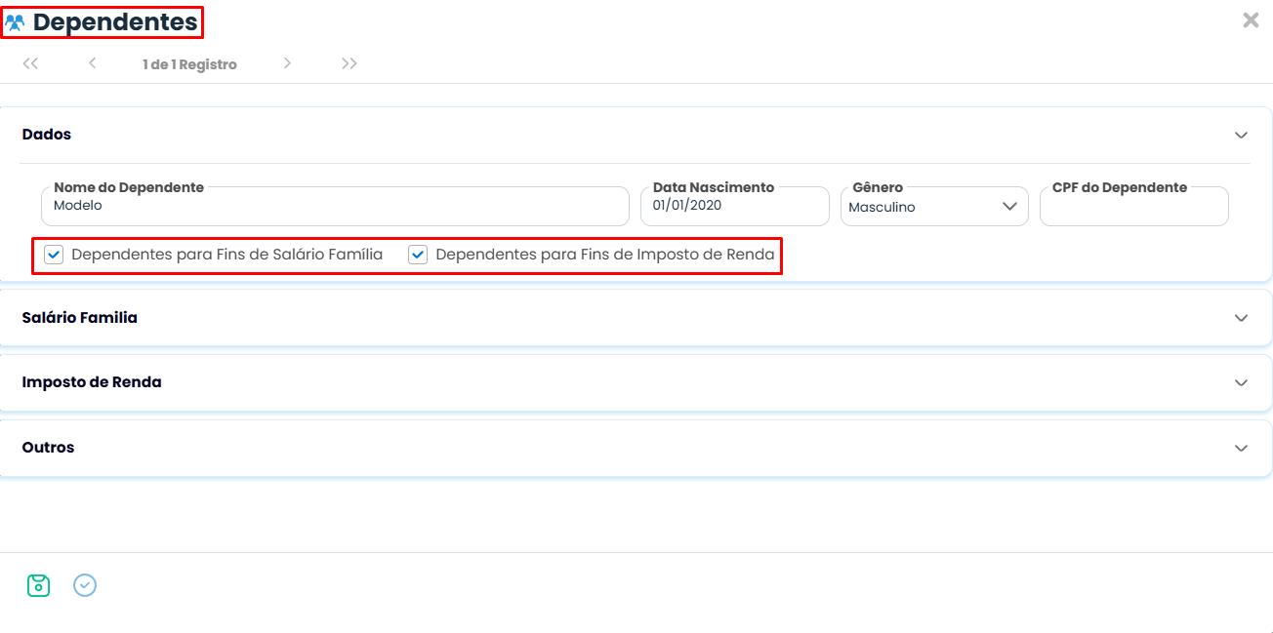Click the '1 de 1 Registro' counter text

pos(189,64)
